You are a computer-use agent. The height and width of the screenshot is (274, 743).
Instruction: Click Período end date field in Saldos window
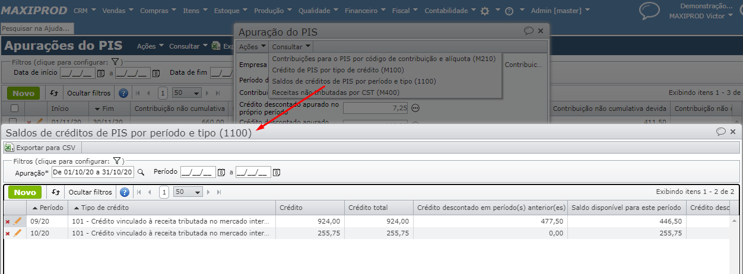coord(253,172)
